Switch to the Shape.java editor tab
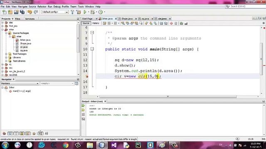This screenshot has width=266, height=149. coord(127,19)
